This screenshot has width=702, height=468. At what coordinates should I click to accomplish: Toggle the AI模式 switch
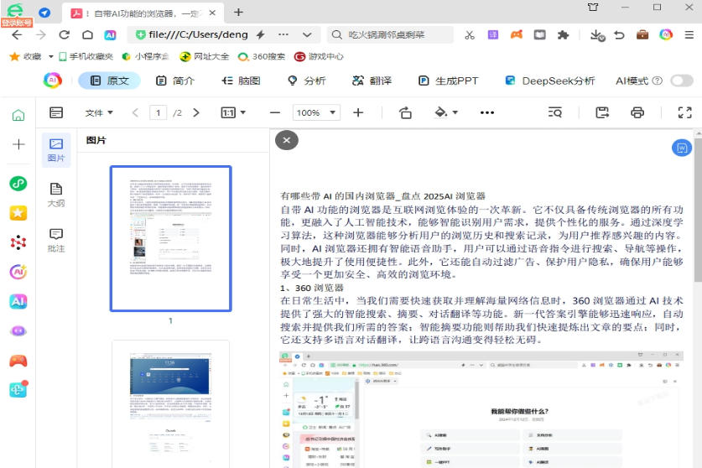click(x=681, y=81)
